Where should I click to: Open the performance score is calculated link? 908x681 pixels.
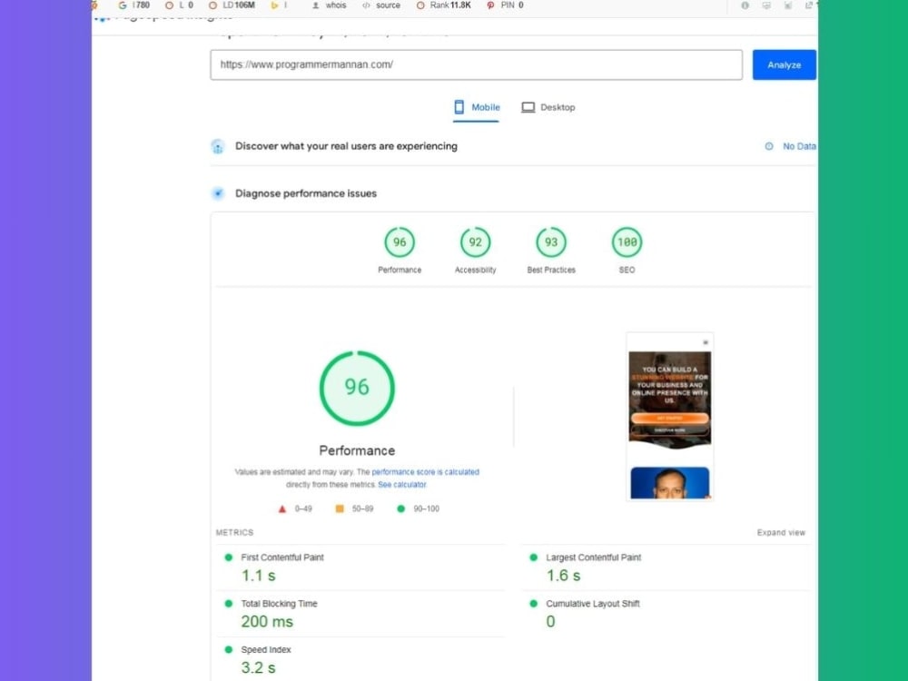425,472
